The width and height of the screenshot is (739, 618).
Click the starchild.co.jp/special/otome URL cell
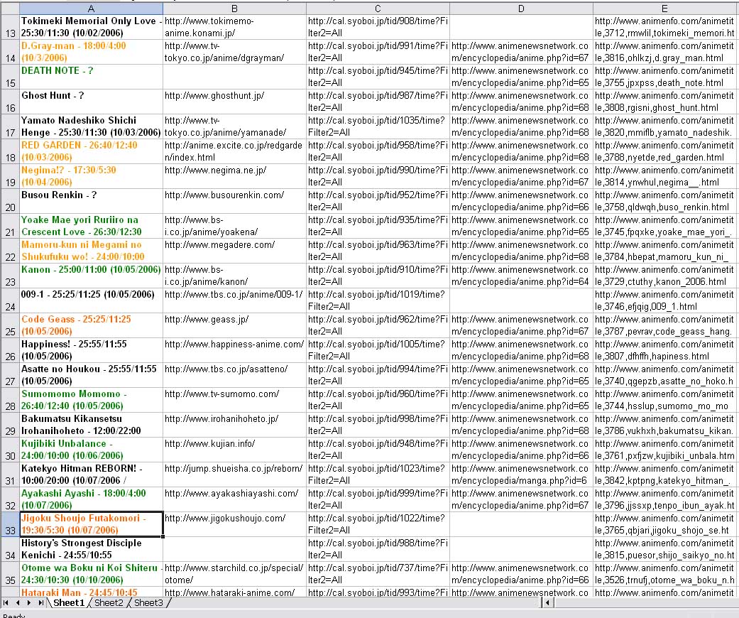point(234,574)
